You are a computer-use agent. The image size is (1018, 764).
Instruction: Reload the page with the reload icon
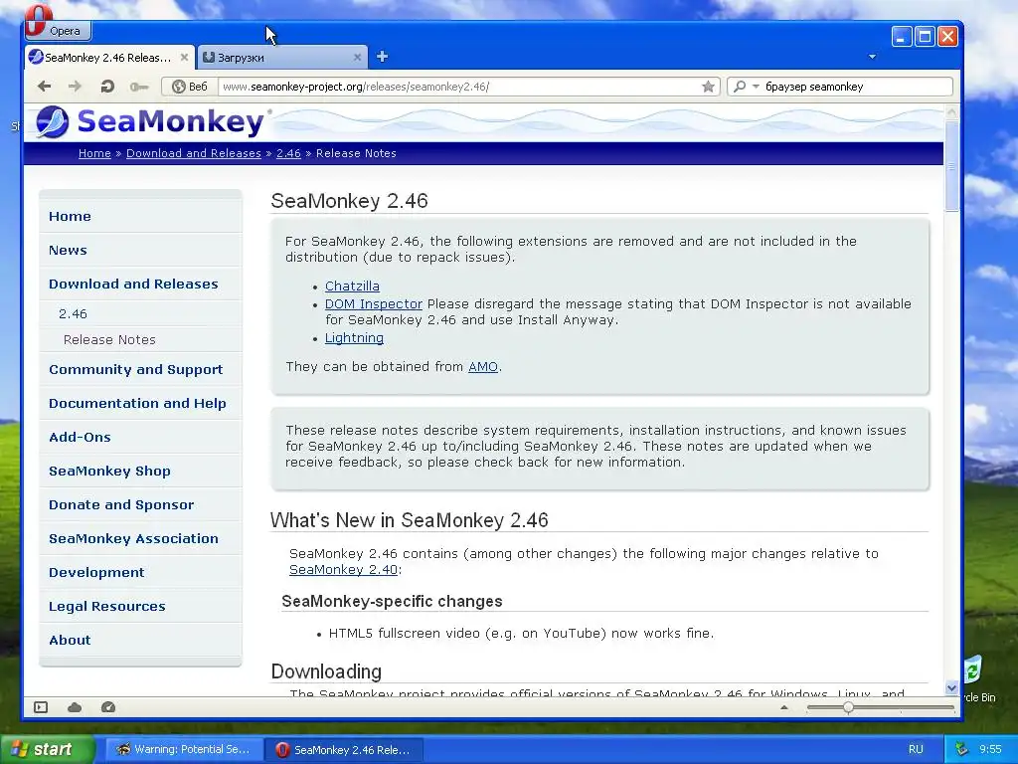click(107, 87)
